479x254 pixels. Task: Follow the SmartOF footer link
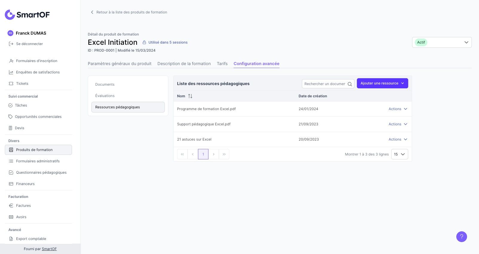click(x=49, y=249)
